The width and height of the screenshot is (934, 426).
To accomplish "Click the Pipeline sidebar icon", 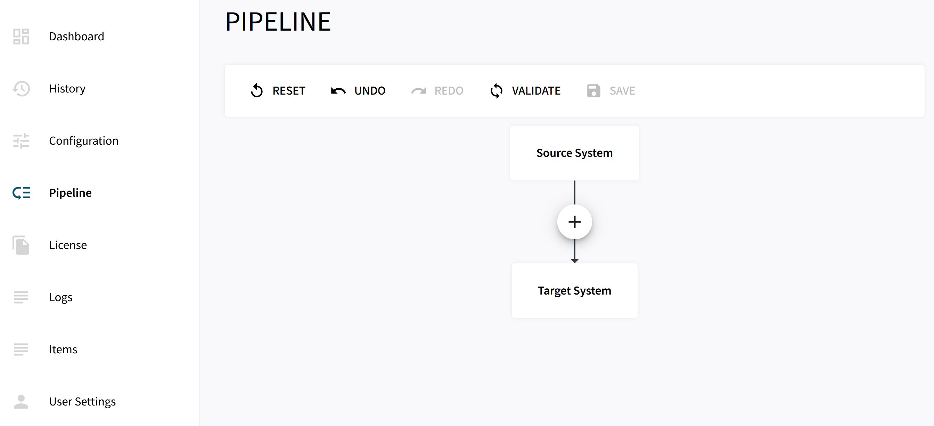I will pyautogui.click(x=21, y=193).
